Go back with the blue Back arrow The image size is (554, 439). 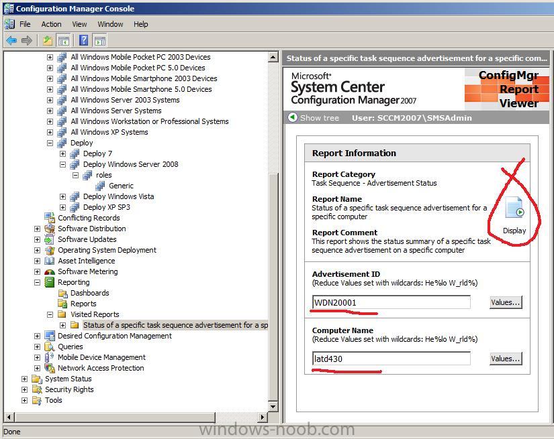pos(11,41)
